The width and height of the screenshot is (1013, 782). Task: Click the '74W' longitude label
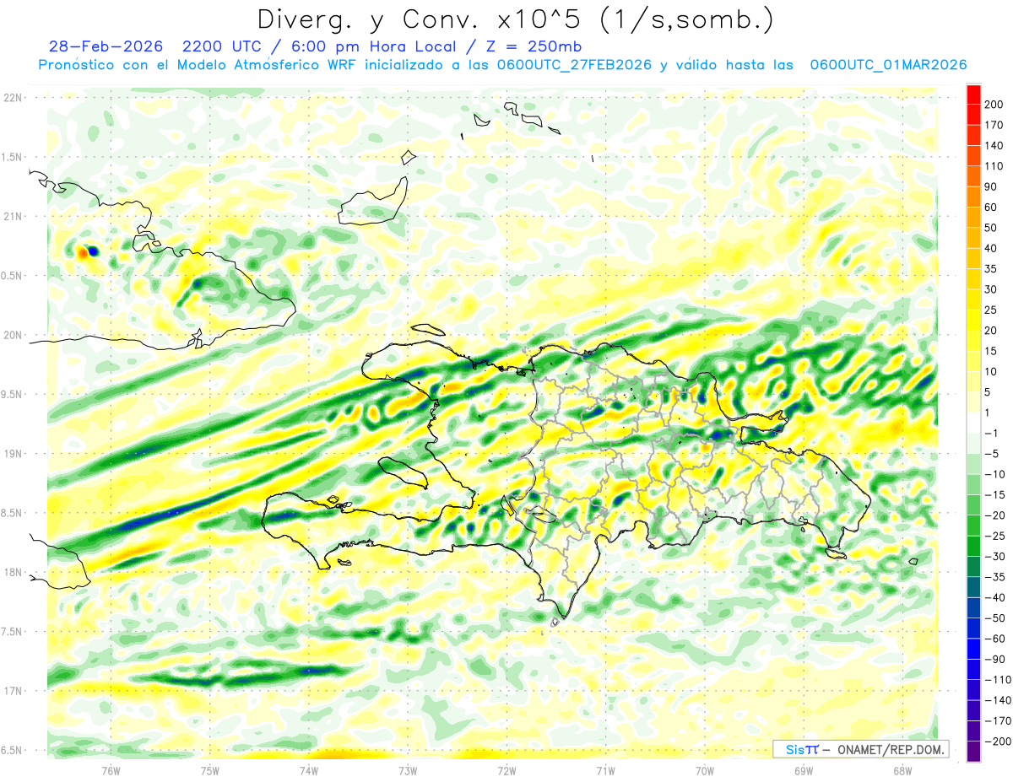coord(309,770)
